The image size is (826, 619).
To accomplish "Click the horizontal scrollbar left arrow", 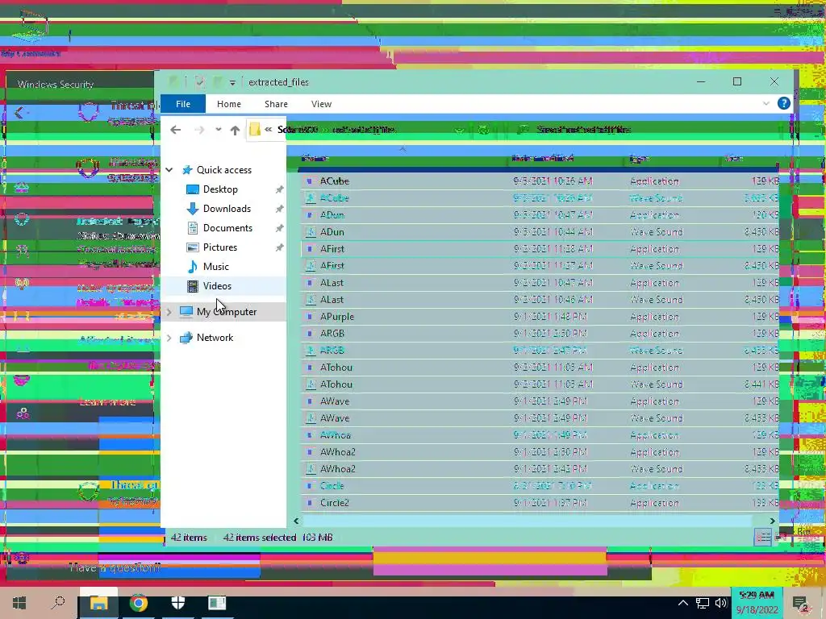I will point(296,521).
